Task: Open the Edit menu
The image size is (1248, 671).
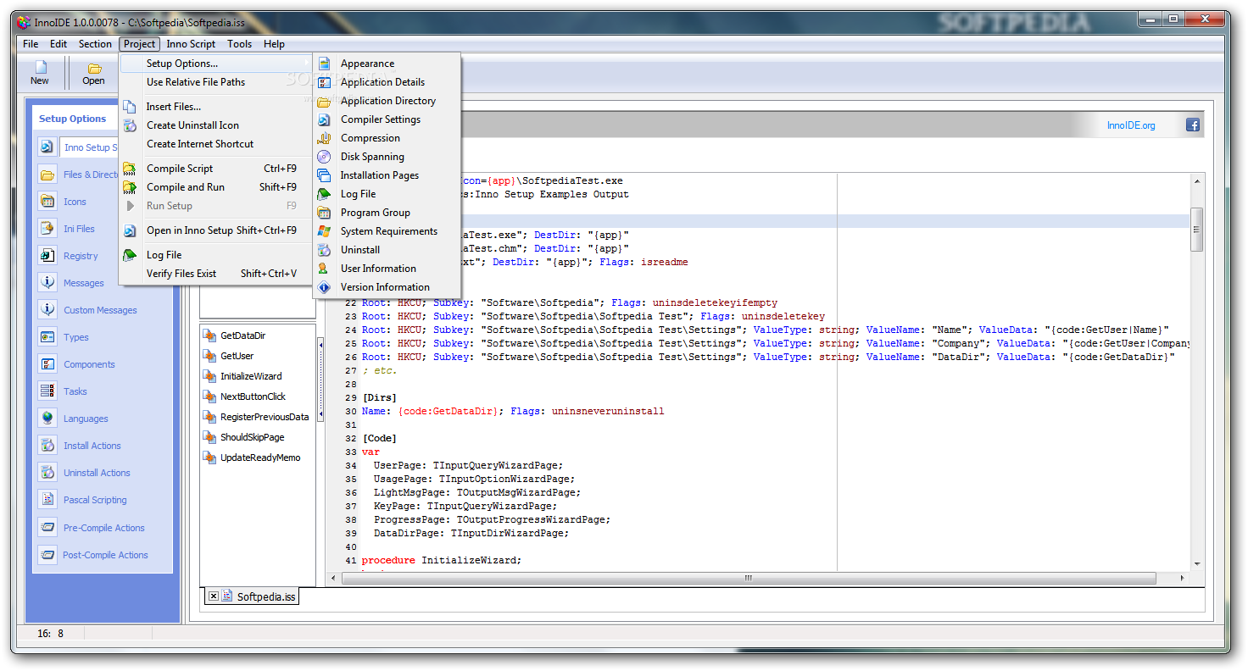Action: pyautogui.click(x=58, y=44)
